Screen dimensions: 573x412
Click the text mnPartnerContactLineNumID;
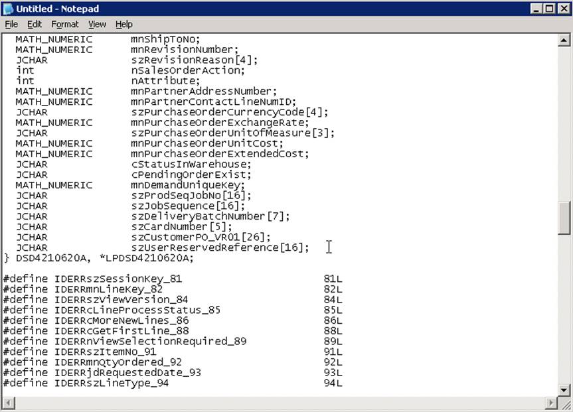coord(213,102)
